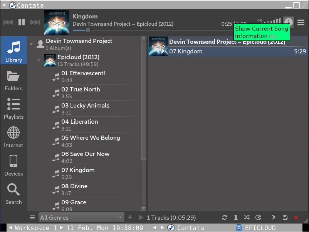Screen dimensions: 309x232
Task: Pause the currently playing track
Action: [x=22, y=22]
